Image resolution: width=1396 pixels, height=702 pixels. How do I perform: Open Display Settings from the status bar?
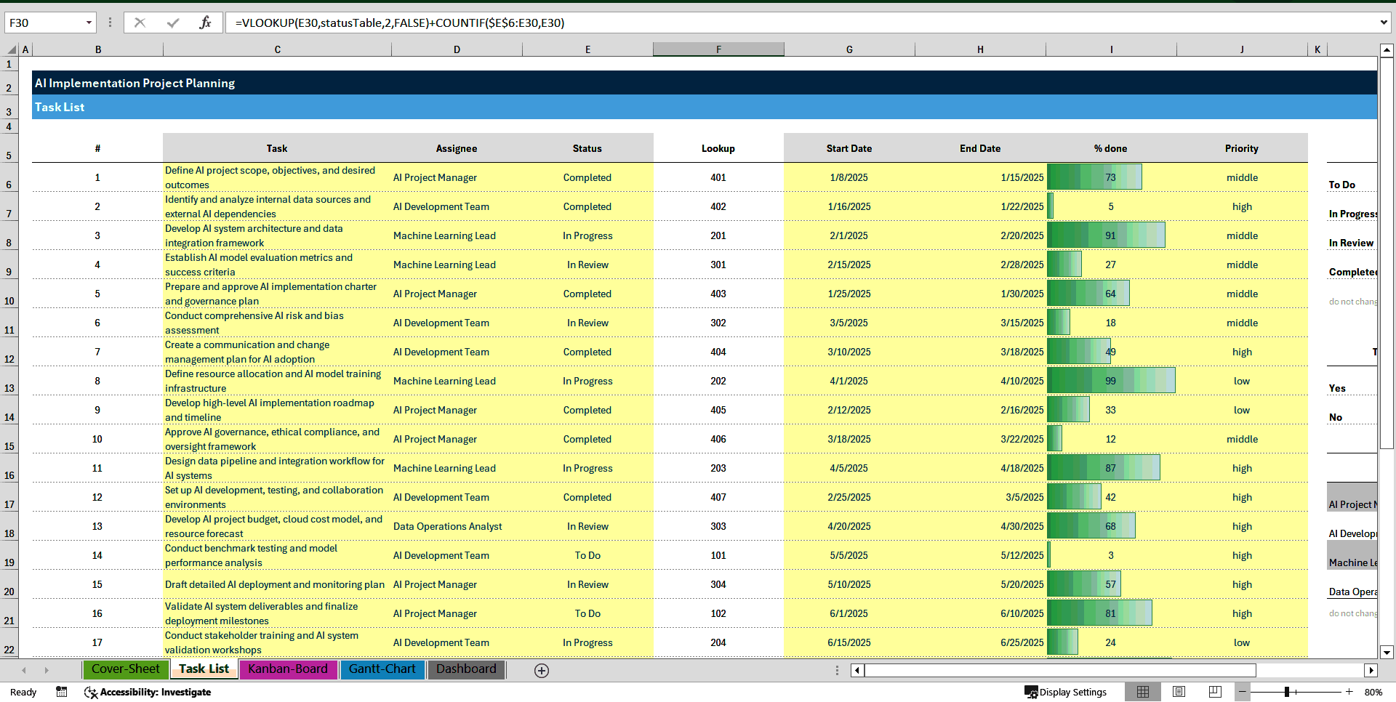coord(1066,692)
